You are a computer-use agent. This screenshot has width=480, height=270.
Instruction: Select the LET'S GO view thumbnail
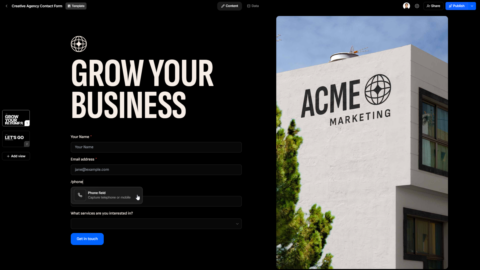point(16,138)
